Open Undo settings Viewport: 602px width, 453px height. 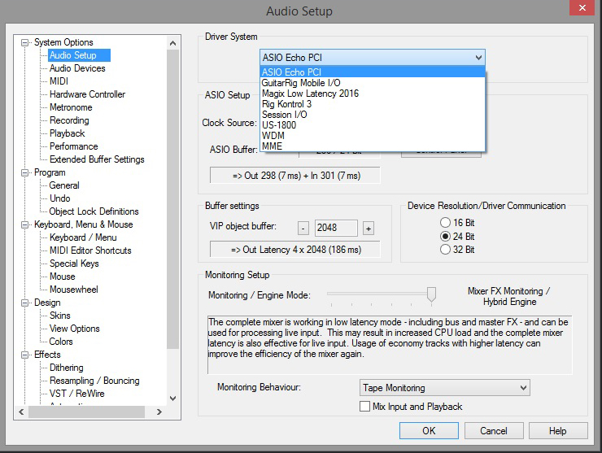(60, 198)
